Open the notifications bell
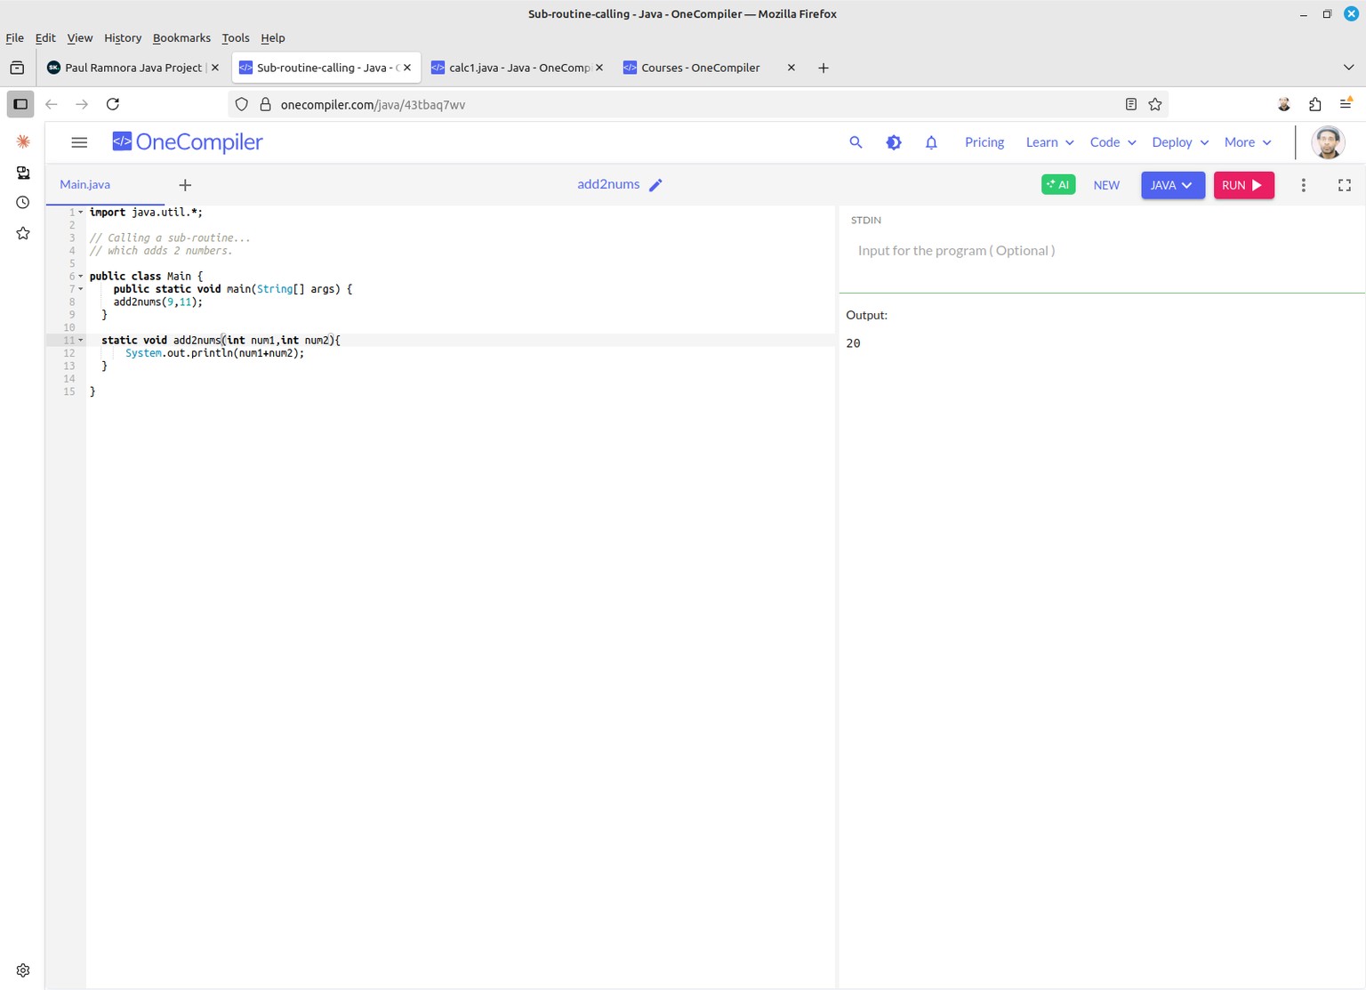 tap(931, 142)
